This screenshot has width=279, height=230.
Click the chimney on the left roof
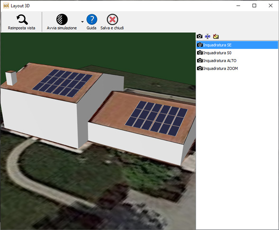11,78
